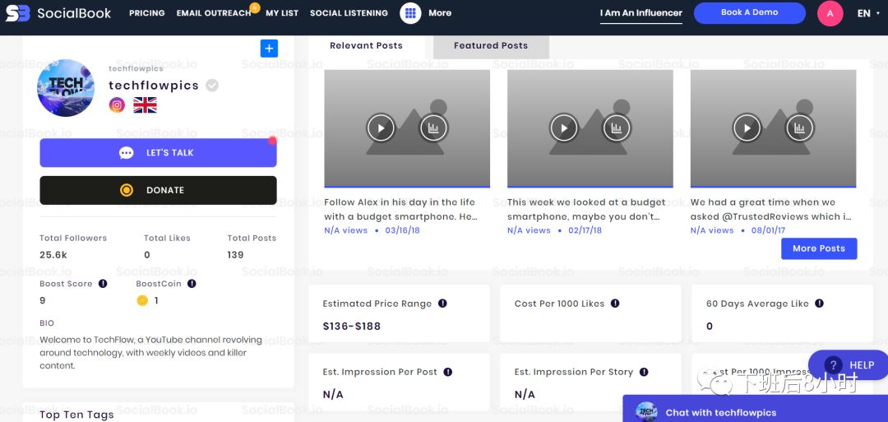The width and height of the screenshot is (888, 422).
Task: Click the More Posts button
Action: [818, 248]
